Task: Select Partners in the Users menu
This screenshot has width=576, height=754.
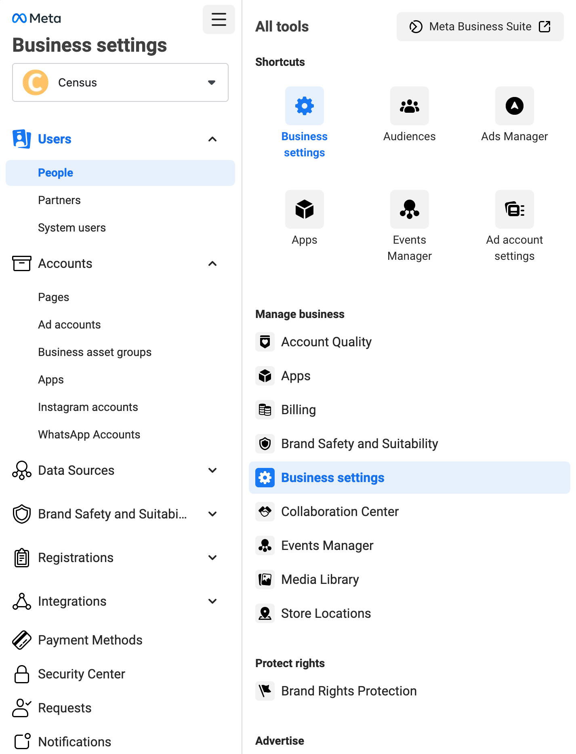Action: [59, 200]
